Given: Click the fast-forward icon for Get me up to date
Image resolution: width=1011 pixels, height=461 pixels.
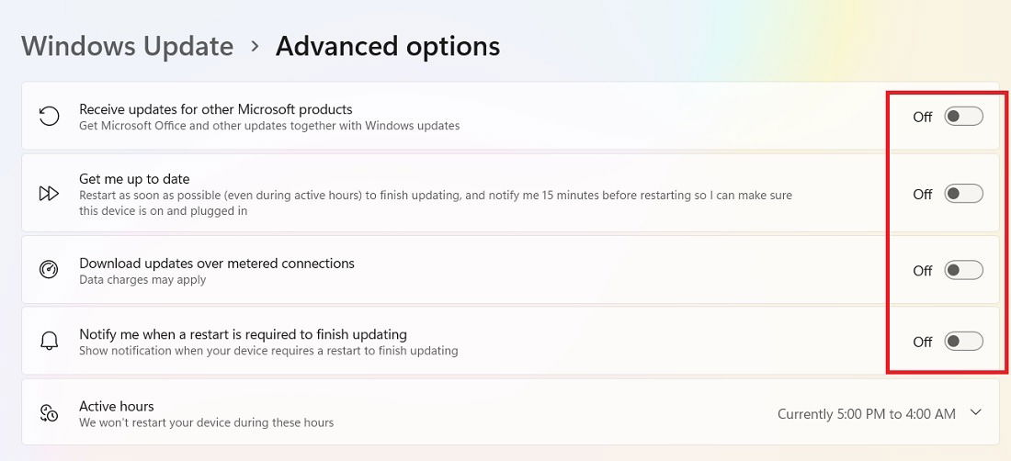Looking at the screenshot, I should coord(49,193).
